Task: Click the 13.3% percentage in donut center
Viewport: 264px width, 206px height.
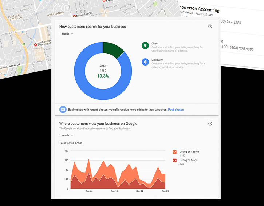Action: click(103, 76)
